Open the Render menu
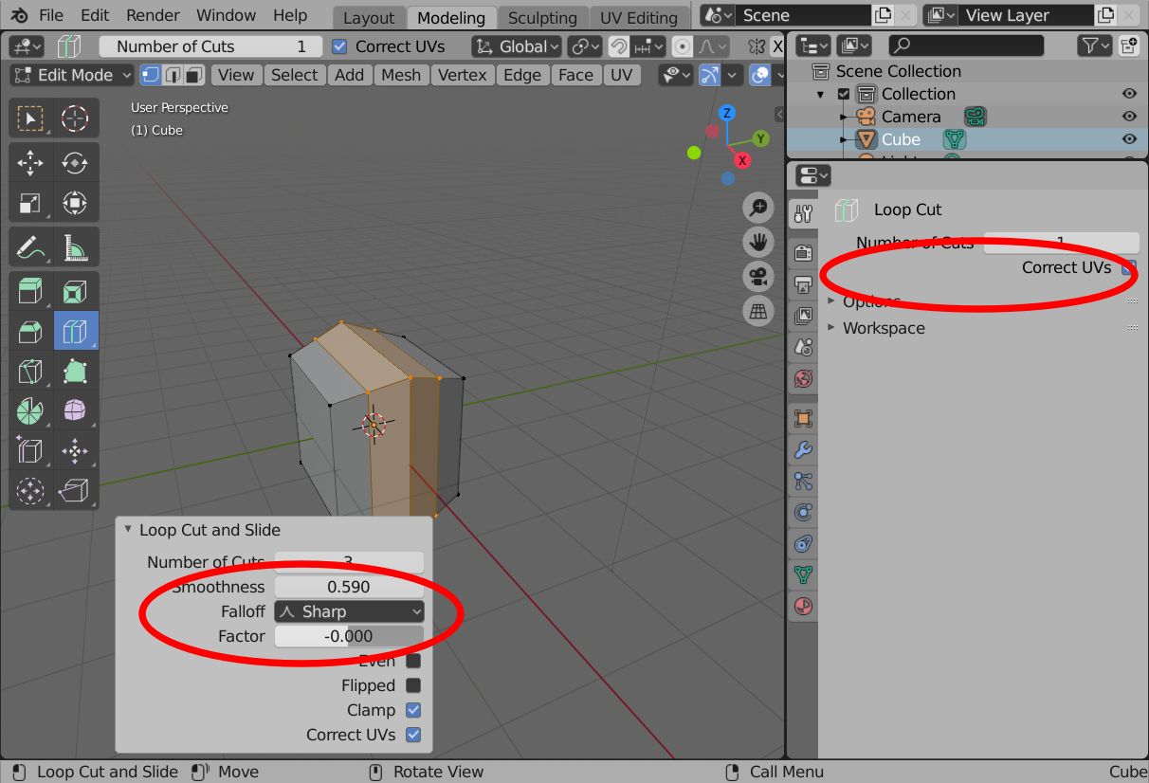 (153, 15)
